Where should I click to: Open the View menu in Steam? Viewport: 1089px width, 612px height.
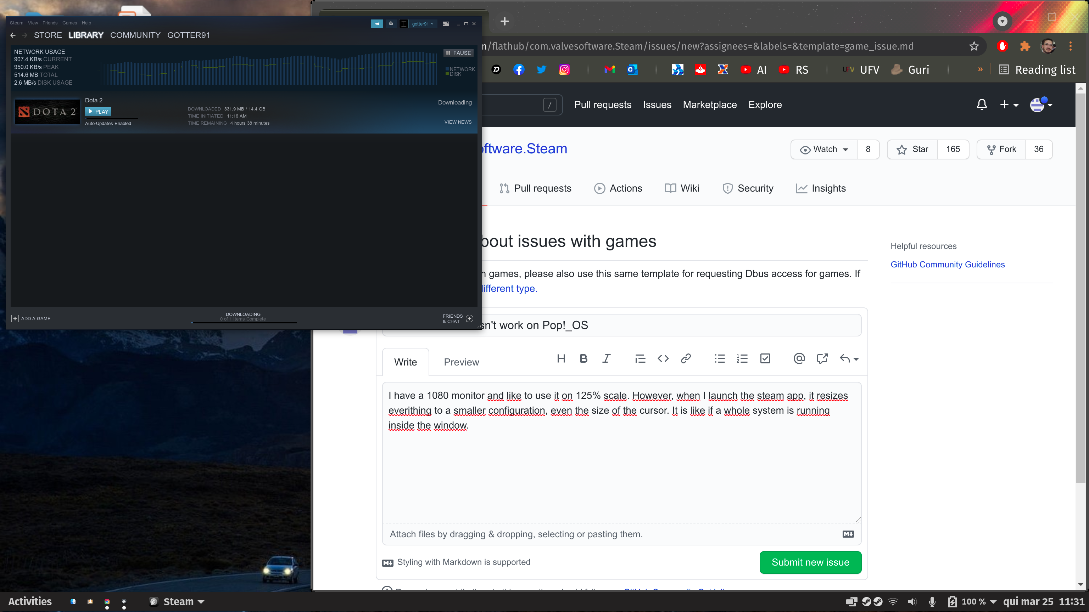coord(33,23)
